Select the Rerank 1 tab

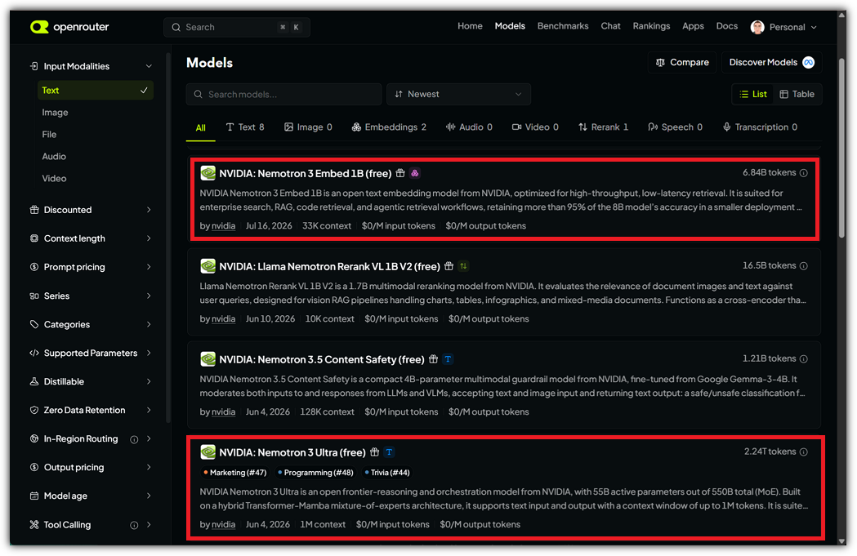pyautogui.click(x=604, y=127)
